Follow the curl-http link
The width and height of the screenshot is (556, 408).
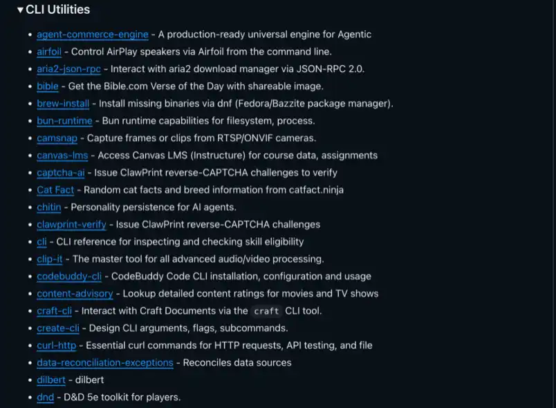(x=57, y=346)
